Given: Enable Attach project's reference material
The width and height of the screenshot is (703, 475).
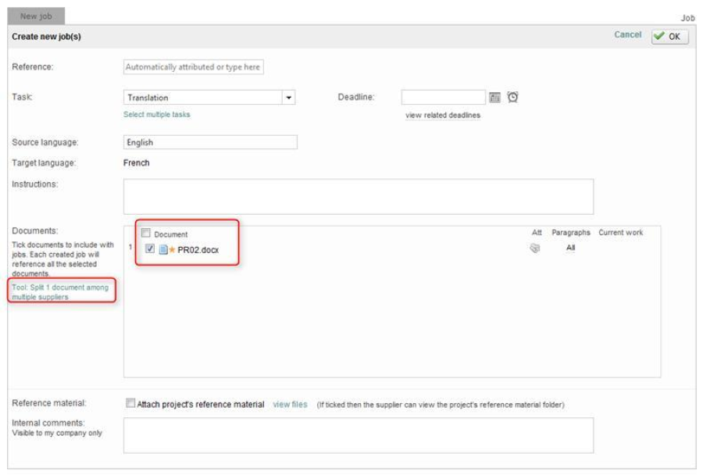Looking at the screenshot, I should [x=130, y=404].
